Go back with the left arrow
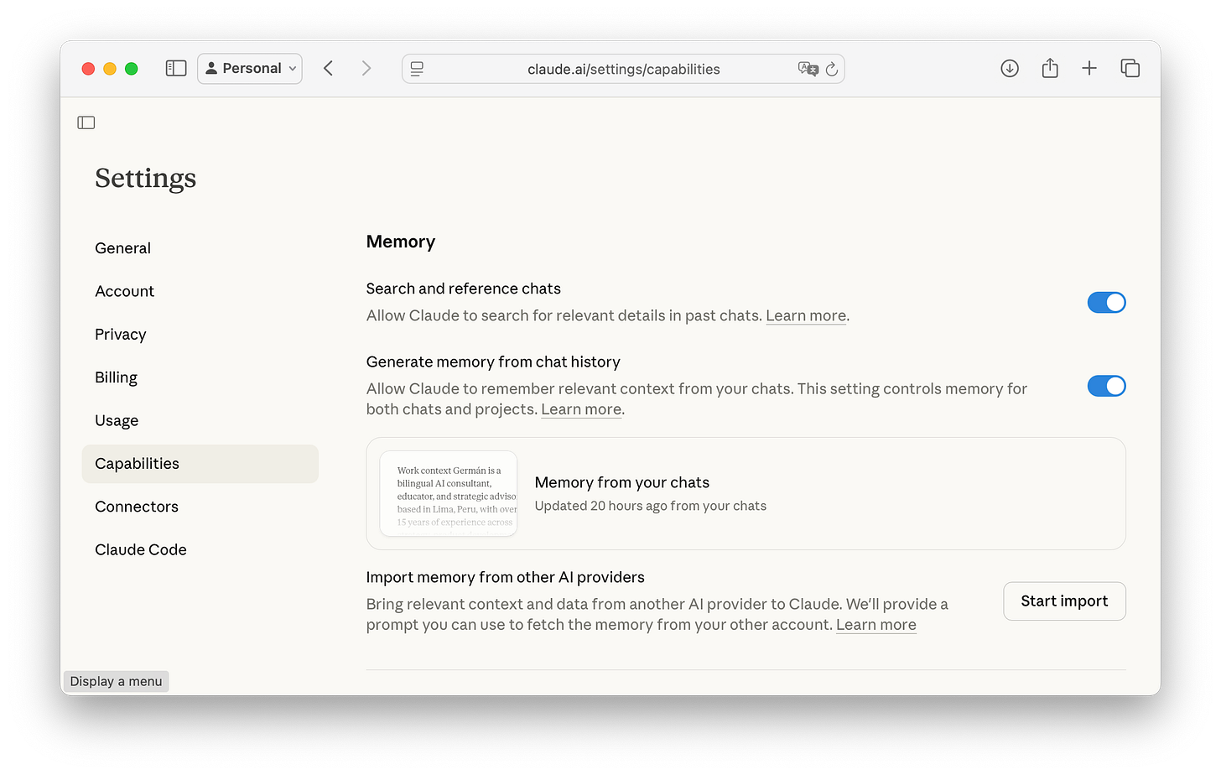 pos(329,69)
